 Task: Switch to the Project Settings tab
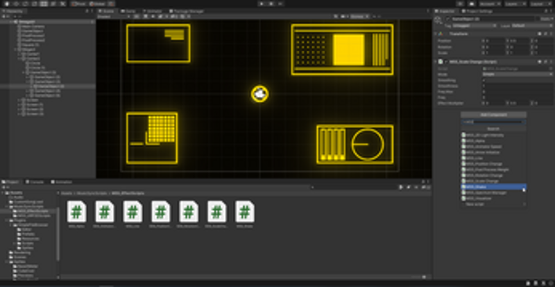tap(478, 11)
